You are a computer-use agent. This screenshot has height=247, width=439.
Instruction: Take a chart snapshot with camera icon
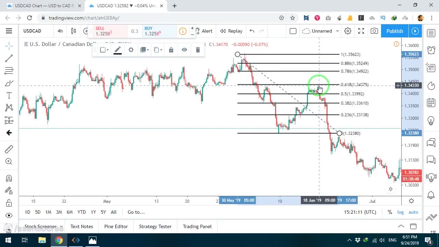click(374, 31)
